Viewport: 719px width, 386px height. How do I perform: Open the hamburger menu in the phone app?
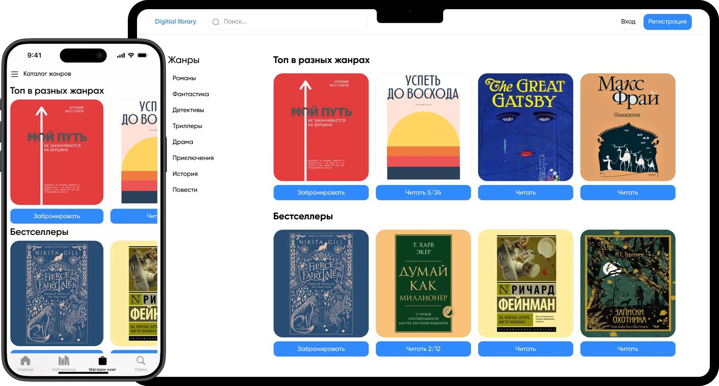(15, 74)
